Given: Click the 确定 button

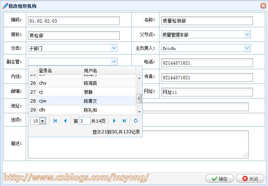Looking at the screenshot, I should point(220,179).
